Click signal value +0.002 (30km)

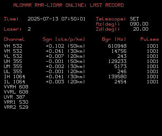click(x=65, y=66)
